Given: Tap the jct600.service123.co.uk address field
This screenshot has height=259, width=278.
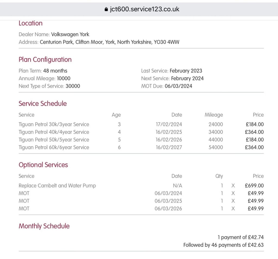Looking at the screenshot, I should coord(144,9).
